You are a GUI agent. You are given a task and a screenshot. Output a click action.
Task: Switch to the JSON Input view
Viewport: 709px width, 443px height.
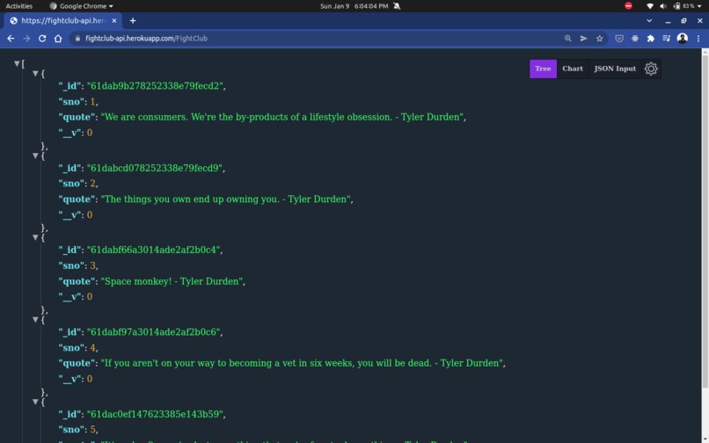coord(615,69)
